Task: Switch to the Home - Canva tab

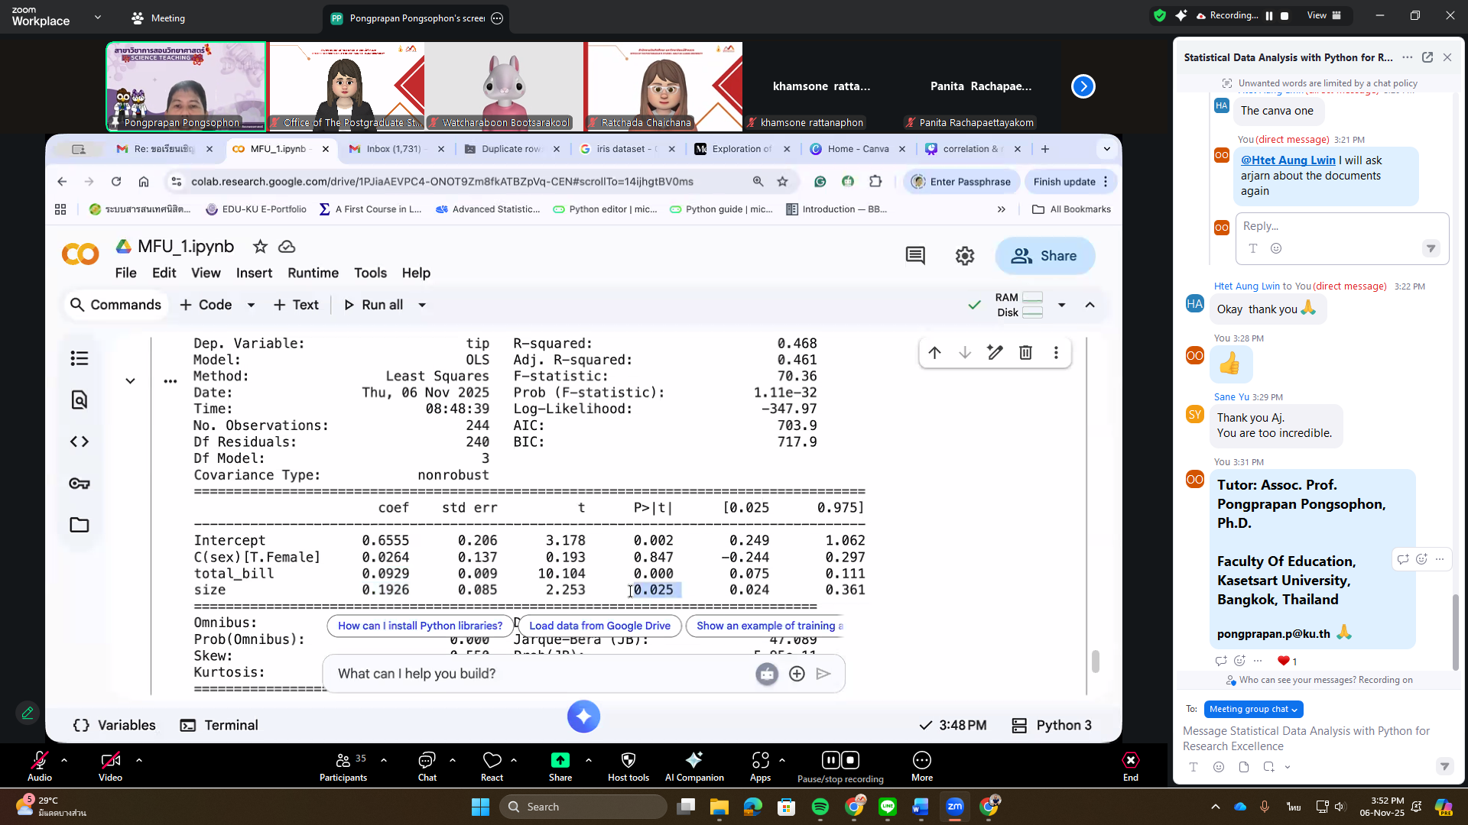Action: (x=856, y=149)
